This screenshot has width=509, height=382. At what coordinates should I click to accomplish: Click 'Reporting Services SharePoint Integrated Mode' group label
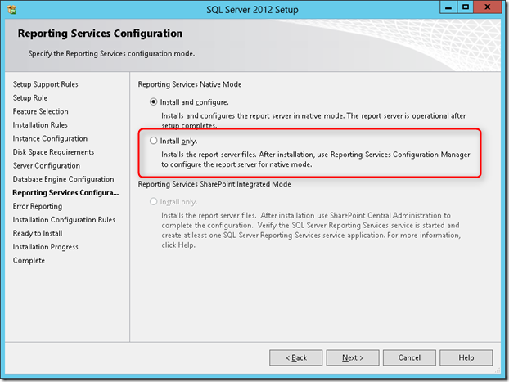click(x=214, y=184)
